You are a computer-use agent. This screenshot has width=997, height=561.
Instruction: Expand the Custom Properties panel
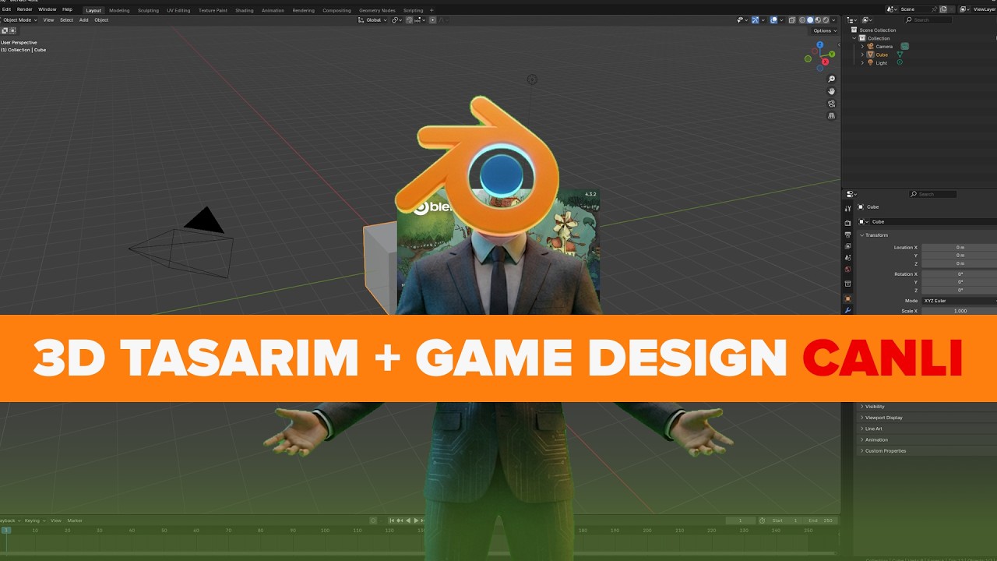[x=885, y=450]
